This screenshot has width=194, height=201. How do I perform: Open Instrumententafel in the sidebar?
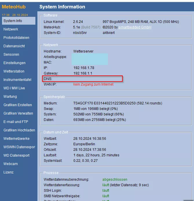pyautogui.click(x=17, y=80)
